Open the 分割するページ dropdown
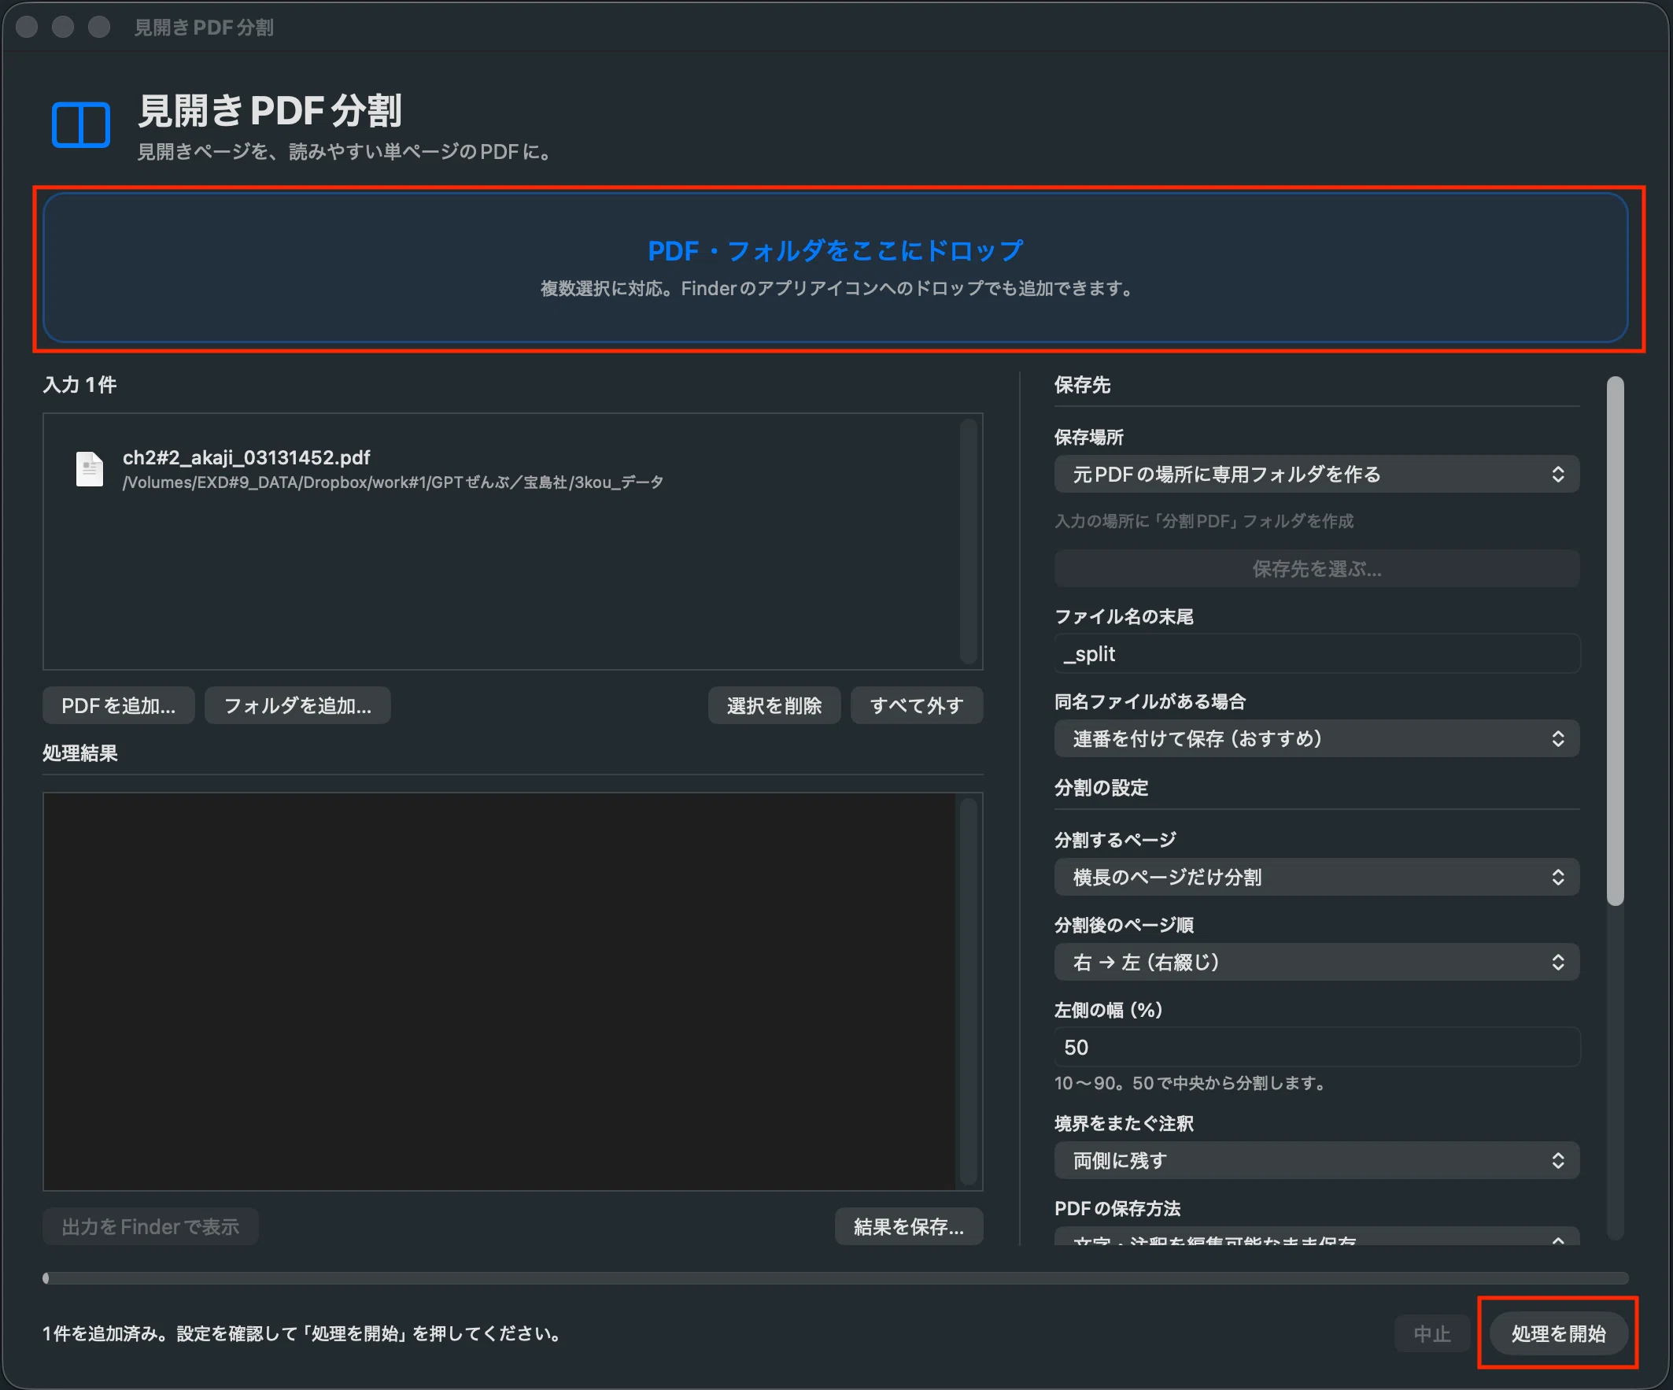The image size is (1673, 1390). (1316, 878)
